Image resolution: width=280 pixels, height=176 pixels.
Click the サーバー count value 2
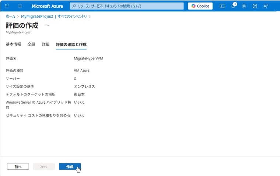(x=75, y=78)
